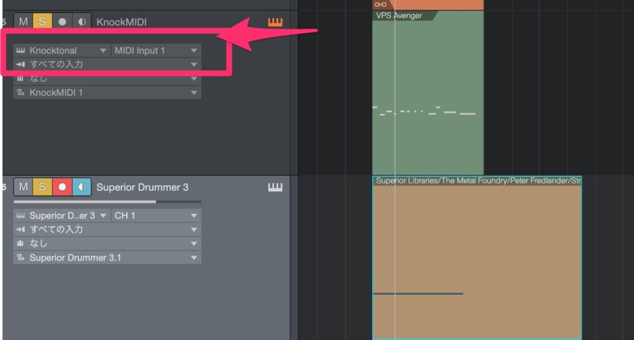This screenshot has width=634, height=340.
Task: Open instrument editor via orange keyboard icon
Action: pyautogui.click(x=275, y=22)
